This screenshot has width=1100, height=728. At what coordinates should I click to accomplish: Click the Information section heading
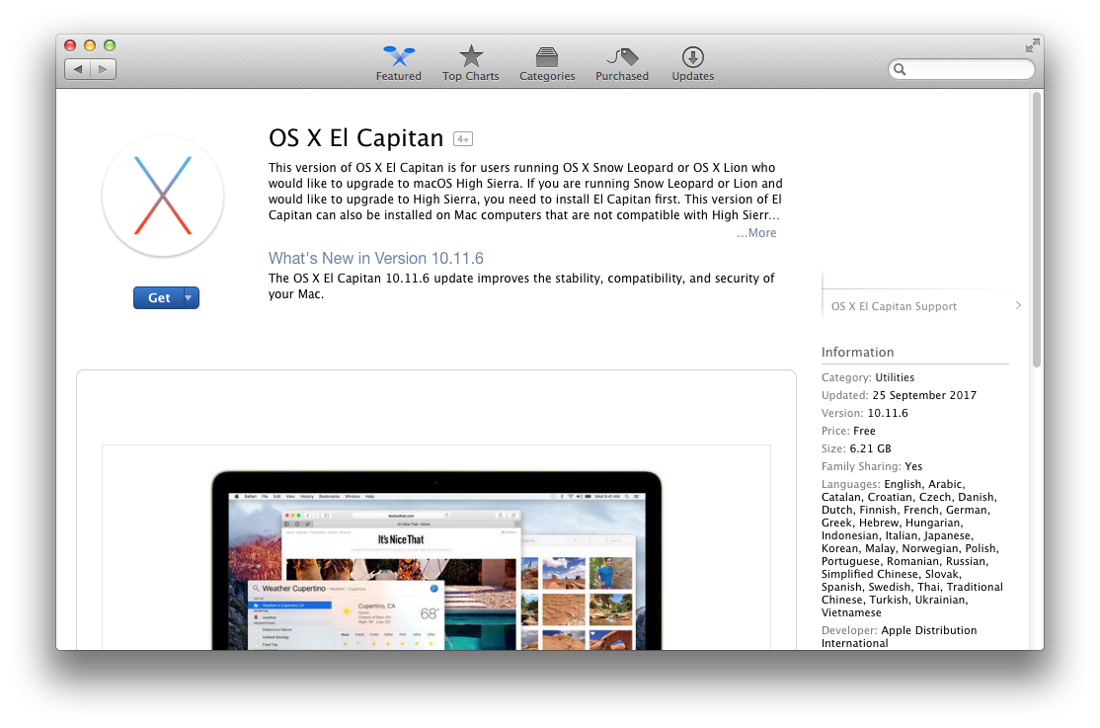click(857, 353)
